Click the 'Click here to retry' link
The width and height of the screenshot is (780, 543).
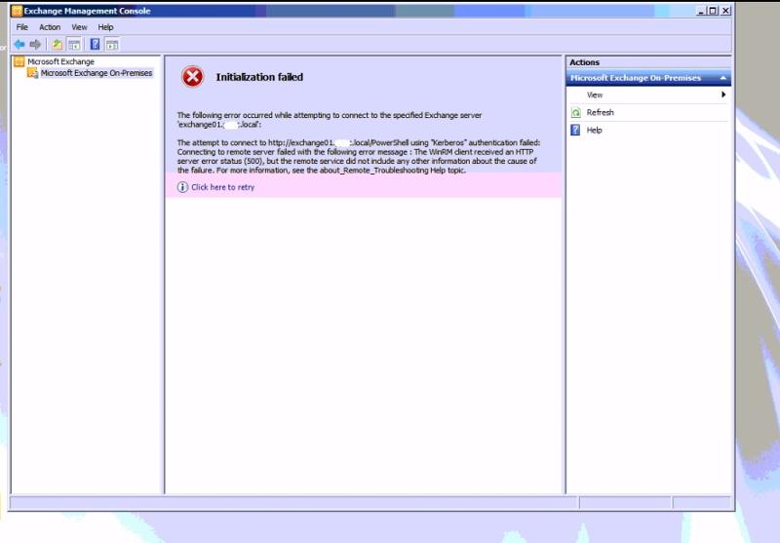(223, 187)
